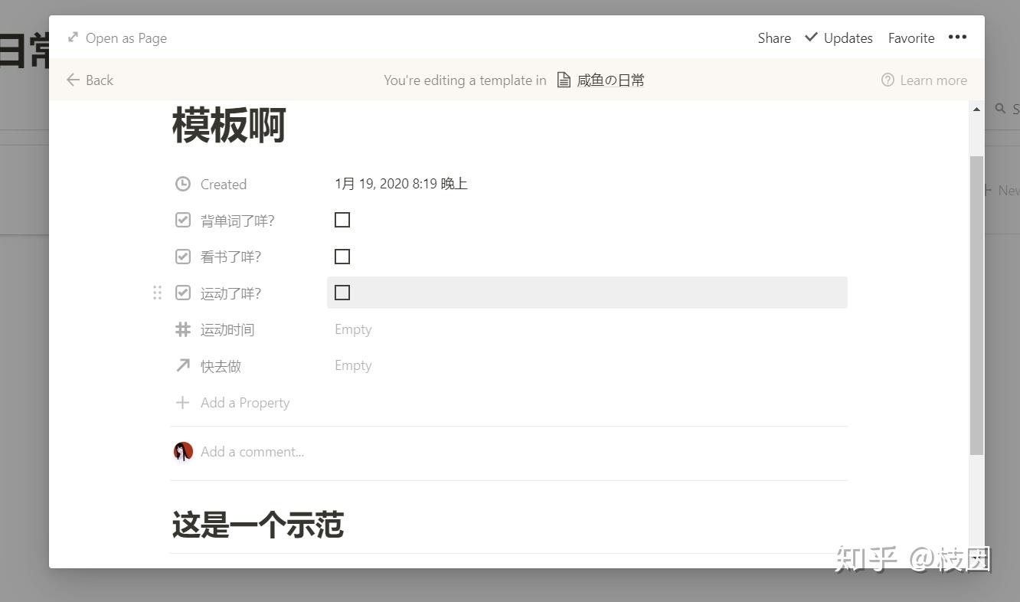Click the clock icon next to Created

[182, 184]
